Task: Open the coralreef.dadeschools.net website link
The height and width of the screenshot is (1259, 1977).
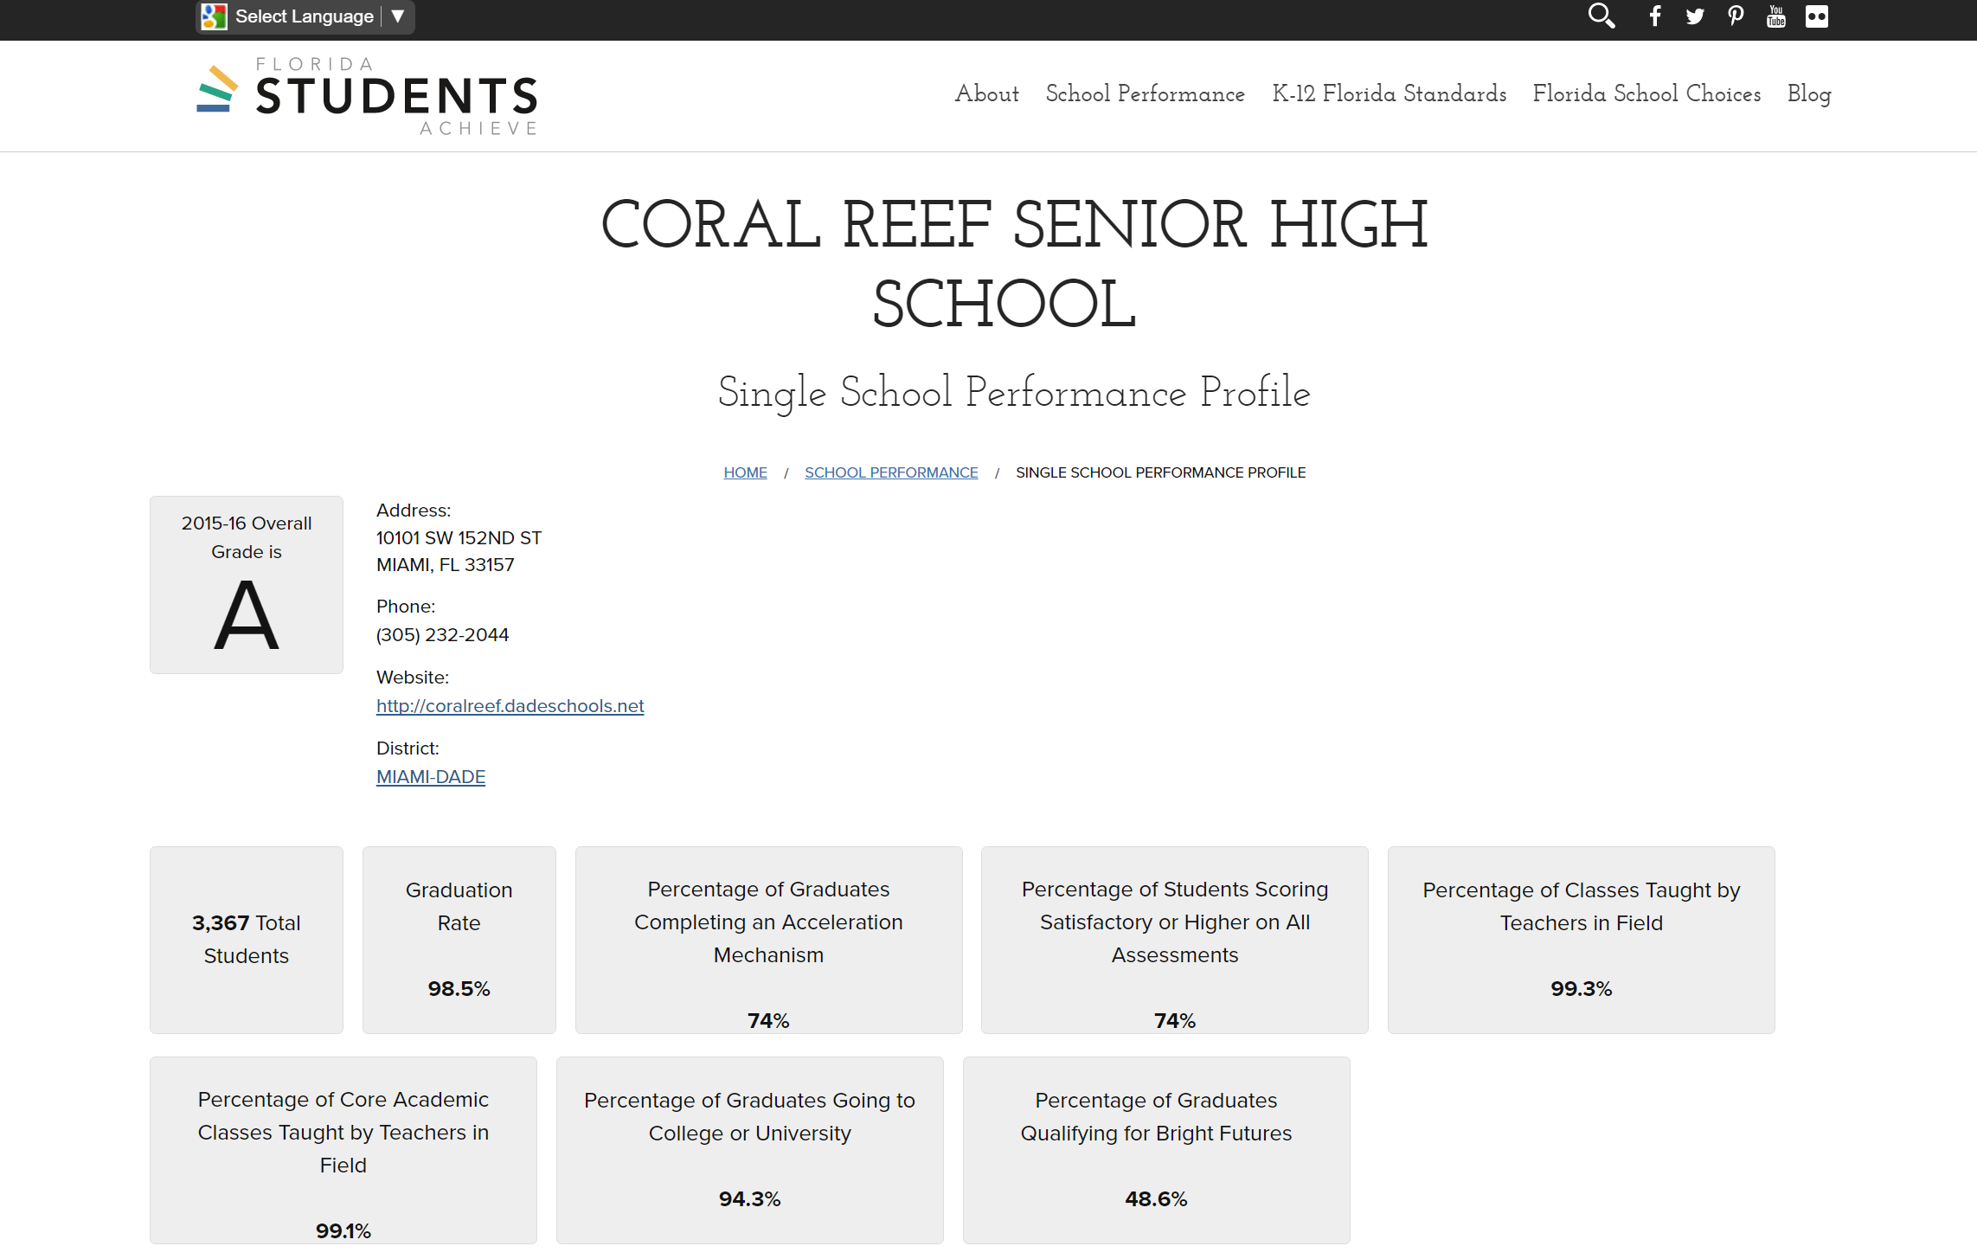Action: [510, 706]
